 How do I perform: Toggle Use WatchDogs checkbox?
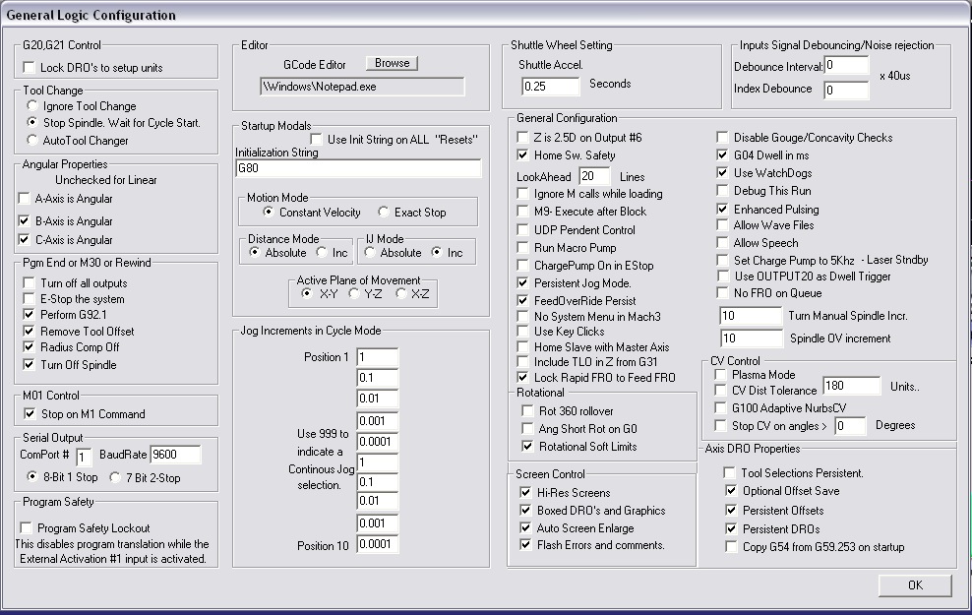tap(723, 173)
